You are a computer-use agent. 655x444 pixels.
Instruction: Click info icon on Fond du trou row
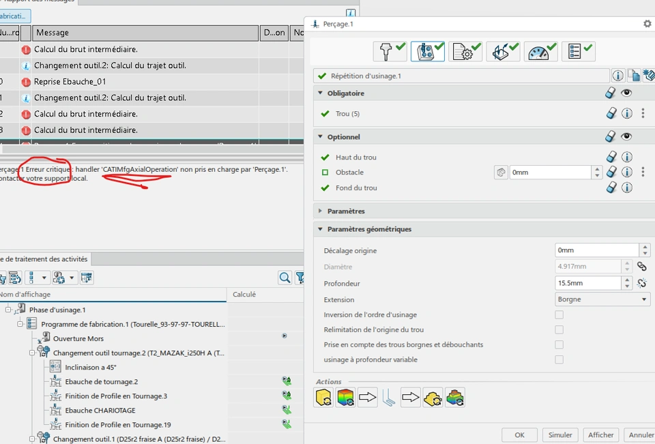626,188
